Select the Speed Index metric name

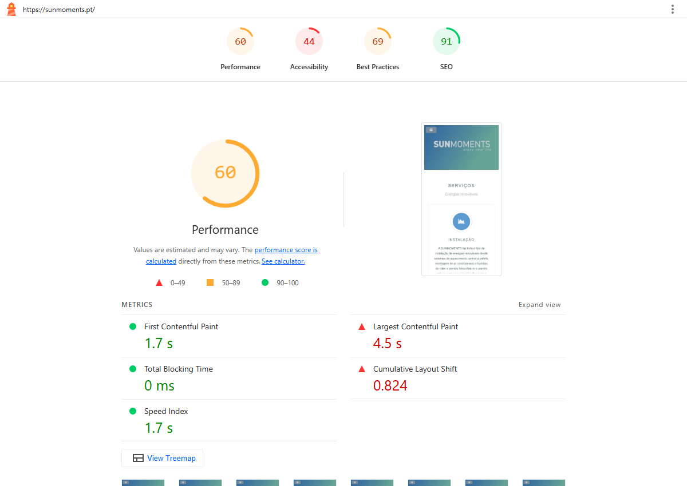(x=166, y=411)
